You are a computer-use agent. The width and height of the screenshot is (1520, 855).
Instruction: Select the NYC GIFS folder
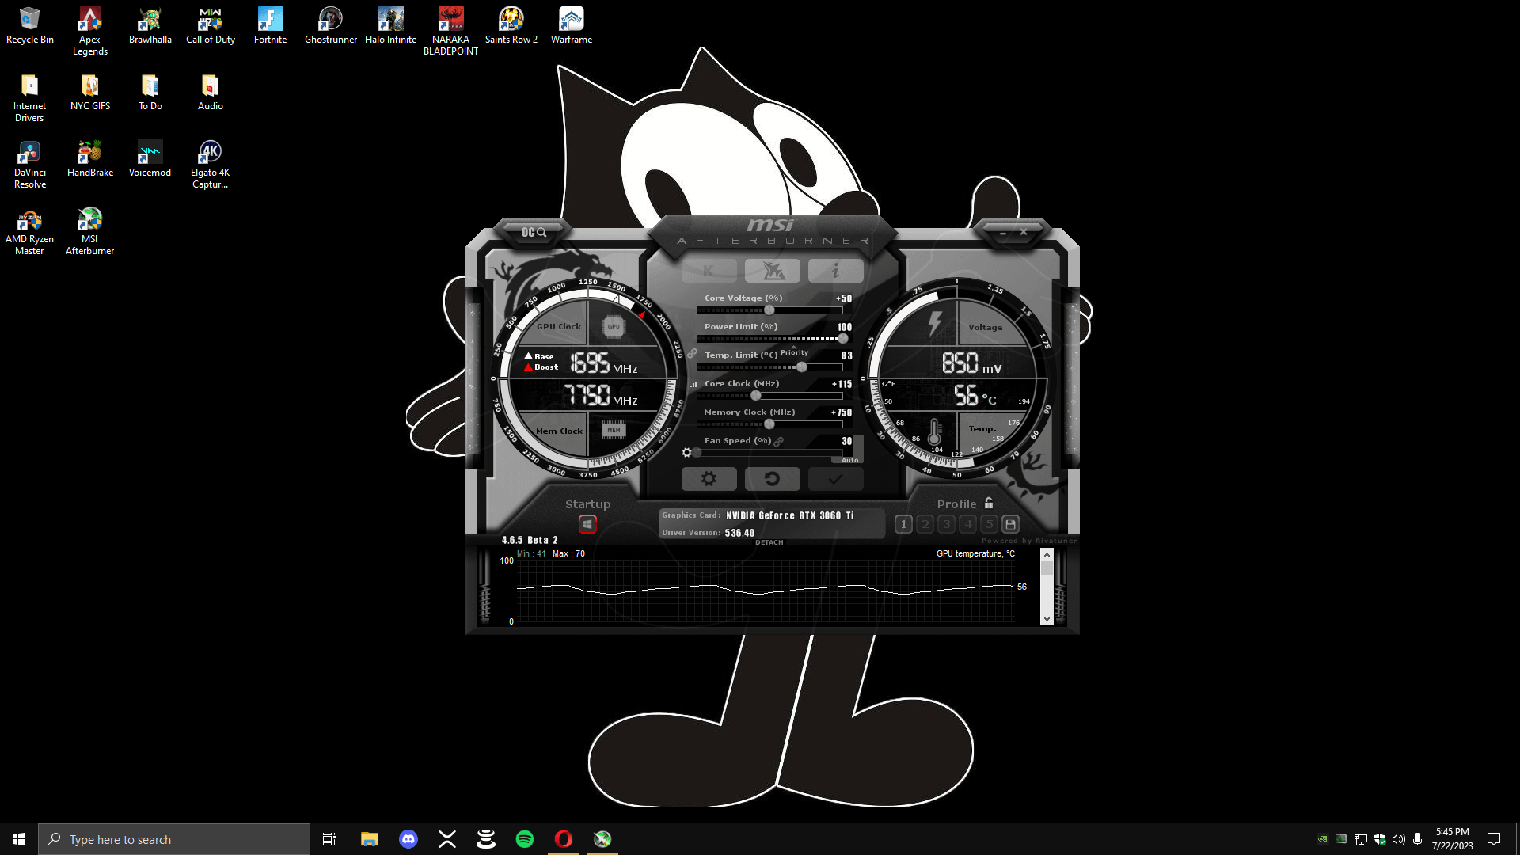click(89, 92)
